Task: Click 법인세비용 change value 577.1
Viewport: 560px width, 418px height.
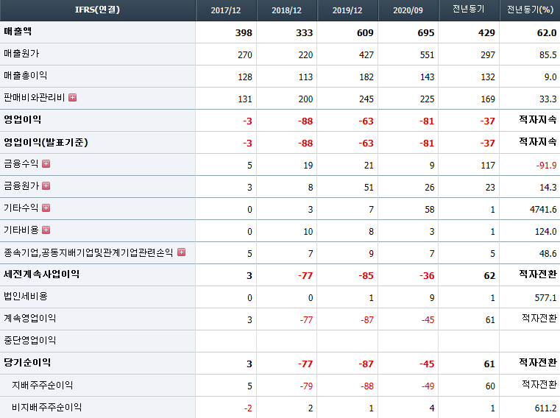Action: 546,298
